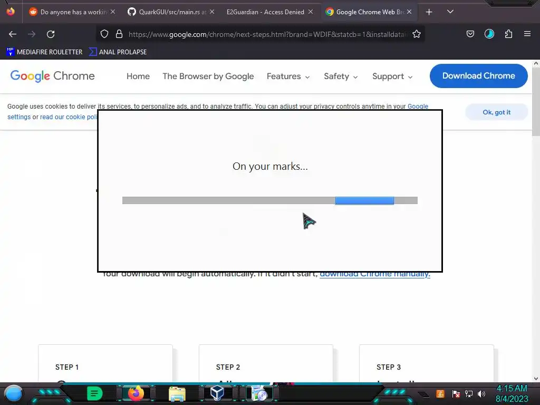Open the Extensions puzzle icon
Image resolution: width=540 pixels, height=405 pixels.
(508, 34)
